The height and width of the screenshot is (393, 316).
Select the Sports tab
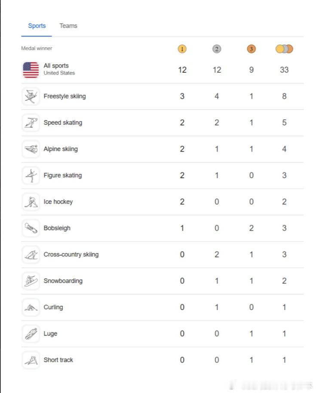click(x=37, y=25)
